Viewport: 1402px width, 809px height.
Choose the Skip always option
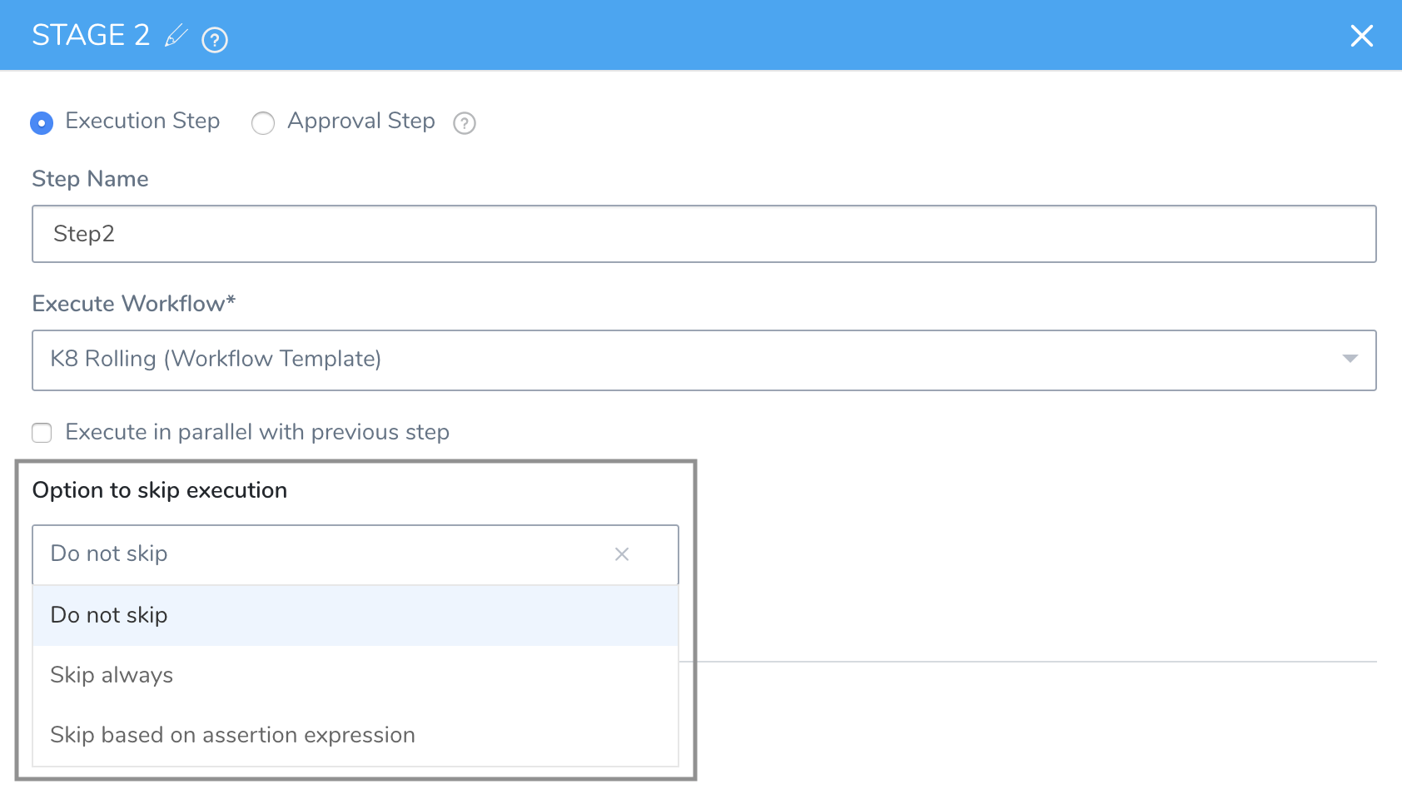(x=355, y=675)
